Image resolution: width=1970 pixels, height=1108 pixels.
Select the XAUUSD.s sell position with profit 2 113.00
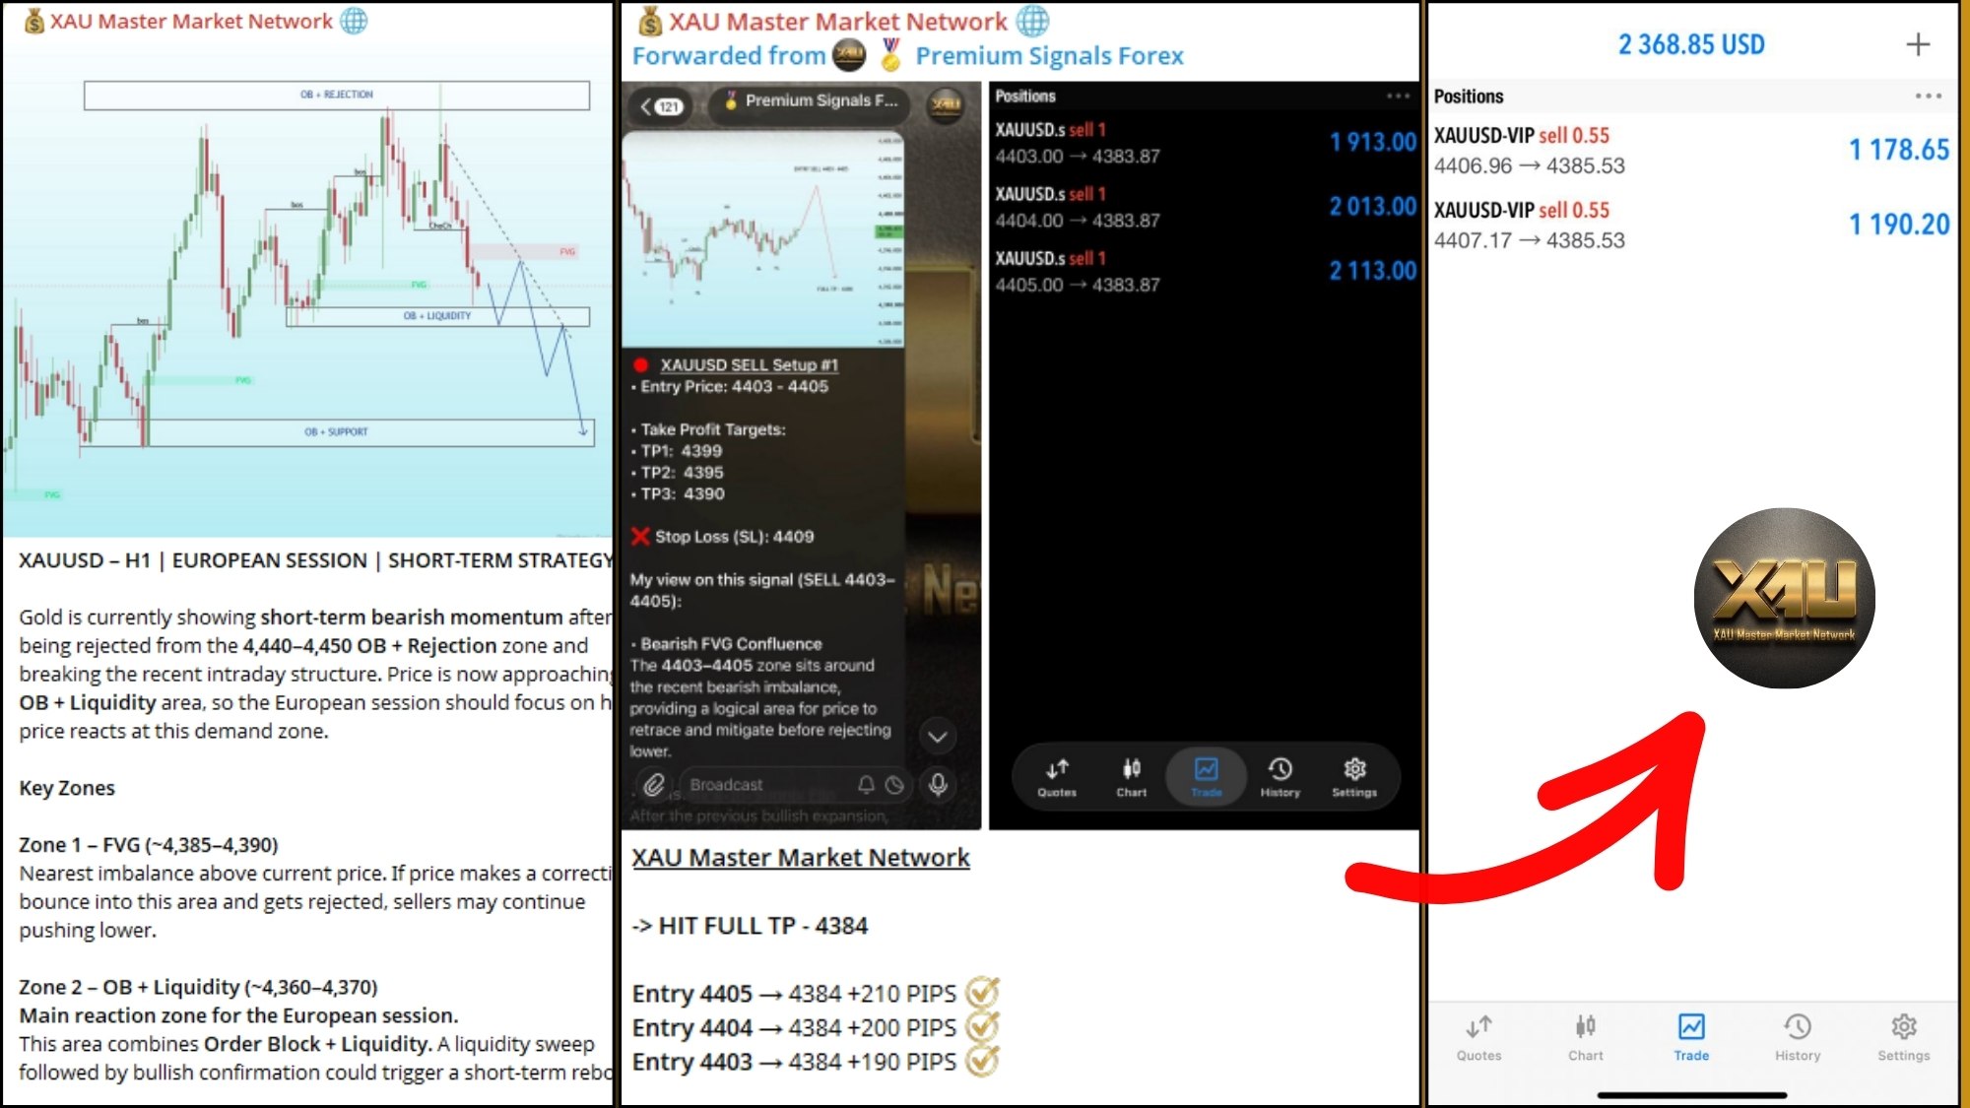pos(1205,271)
